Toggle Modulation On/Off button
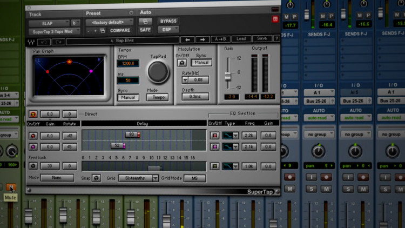Image resolution: width=405 pixels, height=228 pixels. click(x=182, y=63)
